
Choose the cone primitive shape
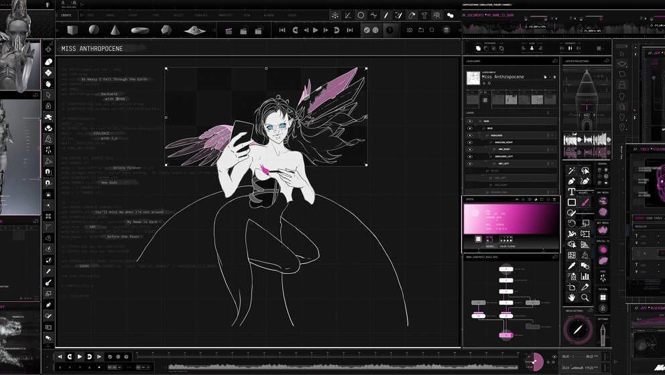tap(115, 30)
